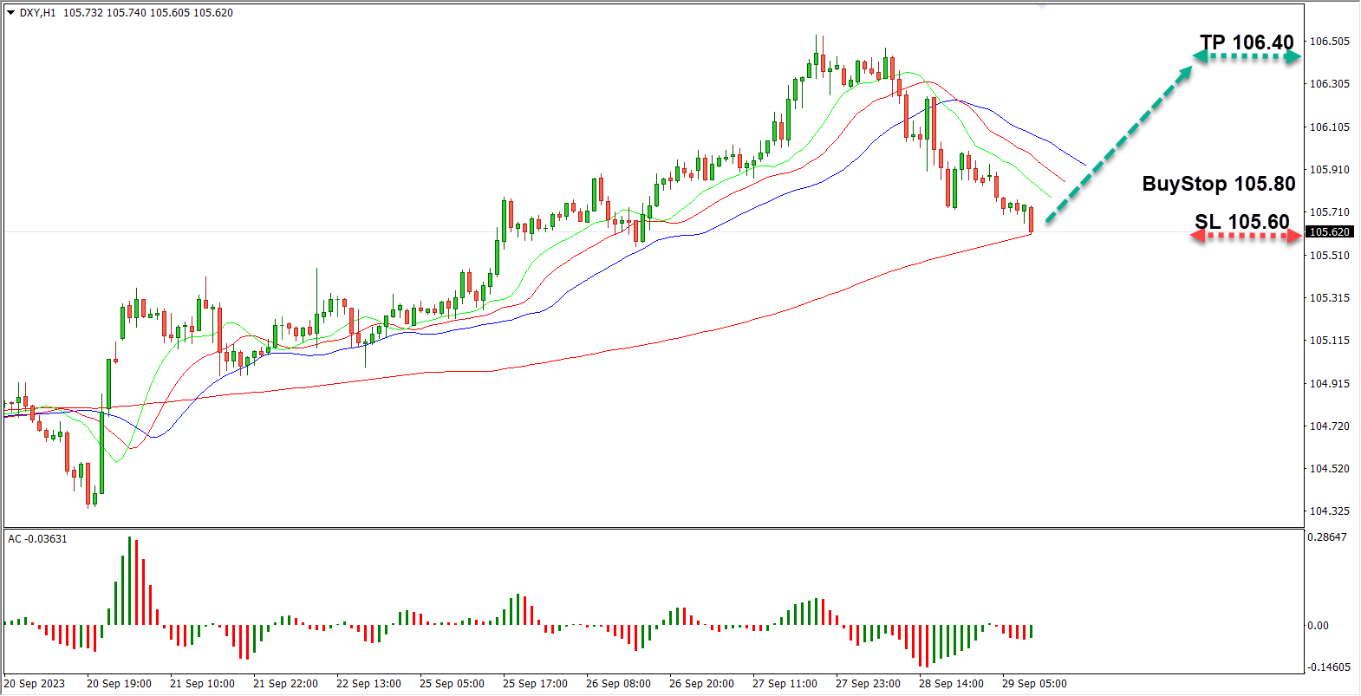This screenshot has width=1361, height=696.
Task: Click the 20 Sep 2023 date label
Action: (x=35, y=684)
